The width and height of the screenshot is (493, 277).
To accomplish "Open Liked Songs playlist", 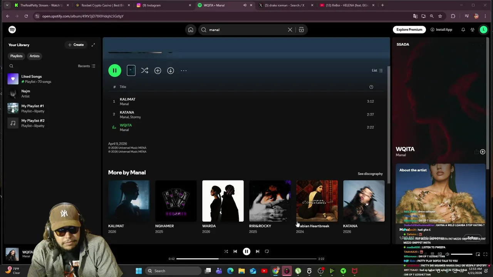I will pos(52,79).
